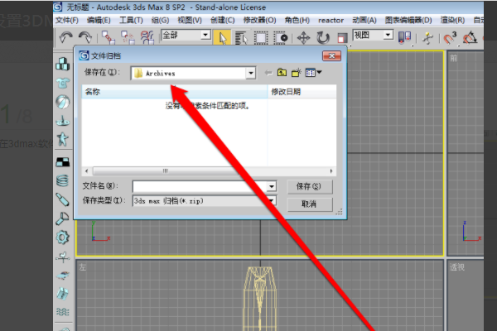The height and width of the screenshot is (331, 497).
Task: Create a reactor Toy Car icon
Action: coord(62,276)
